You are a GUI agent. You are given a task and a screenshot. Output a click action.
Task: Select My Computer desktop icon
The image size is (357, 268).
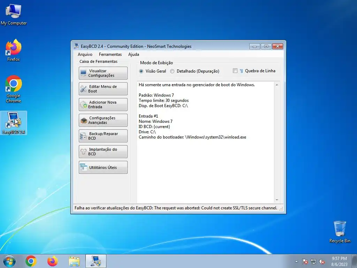point(14,15)
